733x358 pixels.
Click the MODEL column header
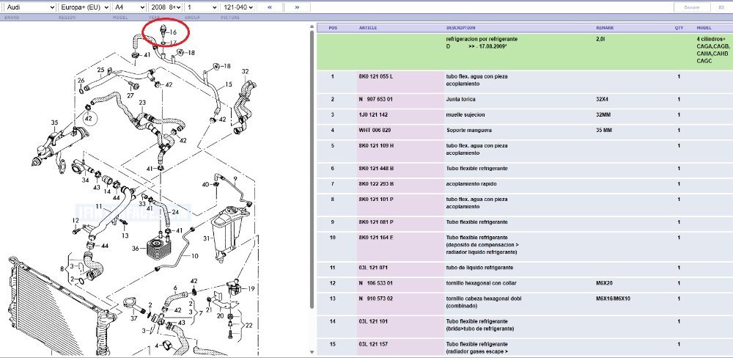click(704, 28)
